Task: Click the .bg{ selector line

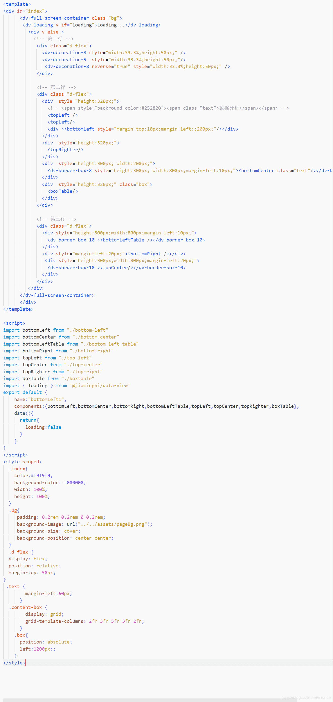Action: [14, 510]
